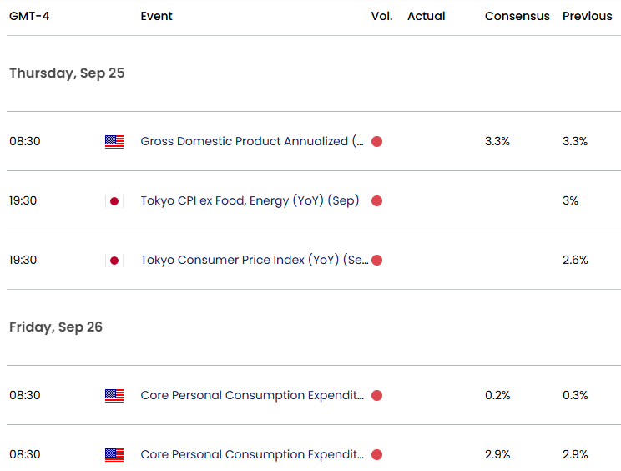This screenshot has width=621, height=471.
Task: Click volatility dot for Tokyo Consumer Price Index
Action: click(x=376, y=261)
